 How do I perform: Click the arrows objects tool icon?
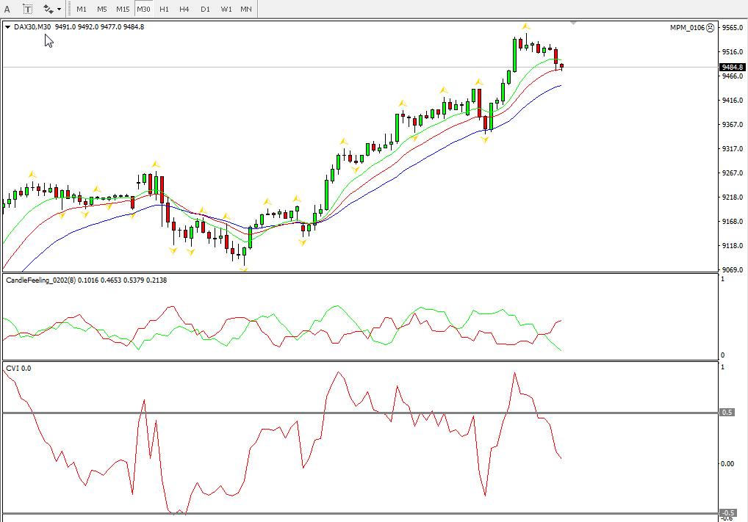coord(48,9)
